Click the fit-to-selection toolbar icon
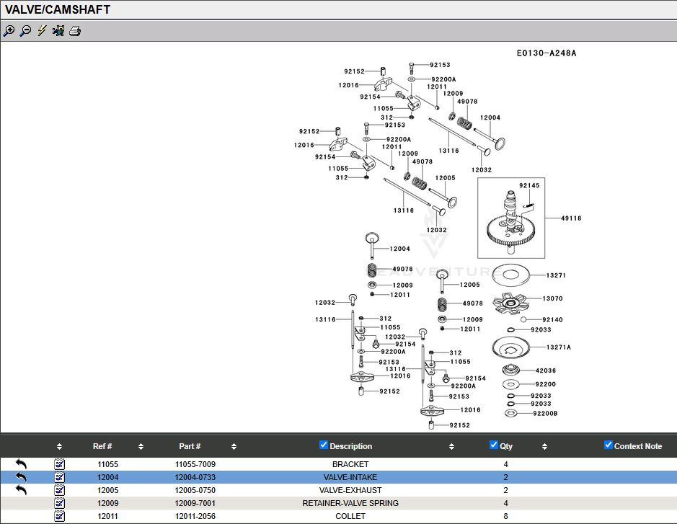The image size is (677, 524). point(58,31)
